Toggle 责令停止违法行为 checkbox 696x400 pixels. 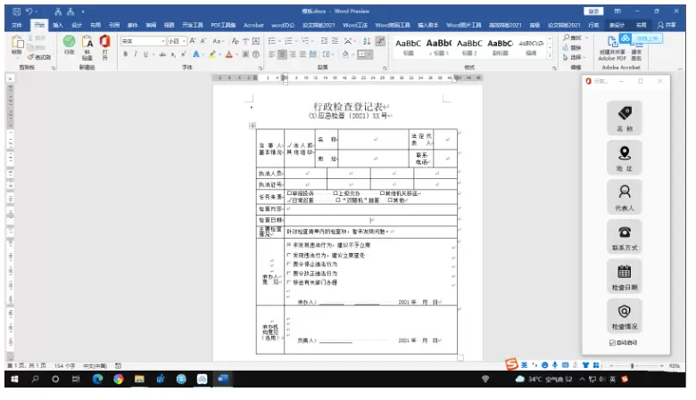coord(289,264)
